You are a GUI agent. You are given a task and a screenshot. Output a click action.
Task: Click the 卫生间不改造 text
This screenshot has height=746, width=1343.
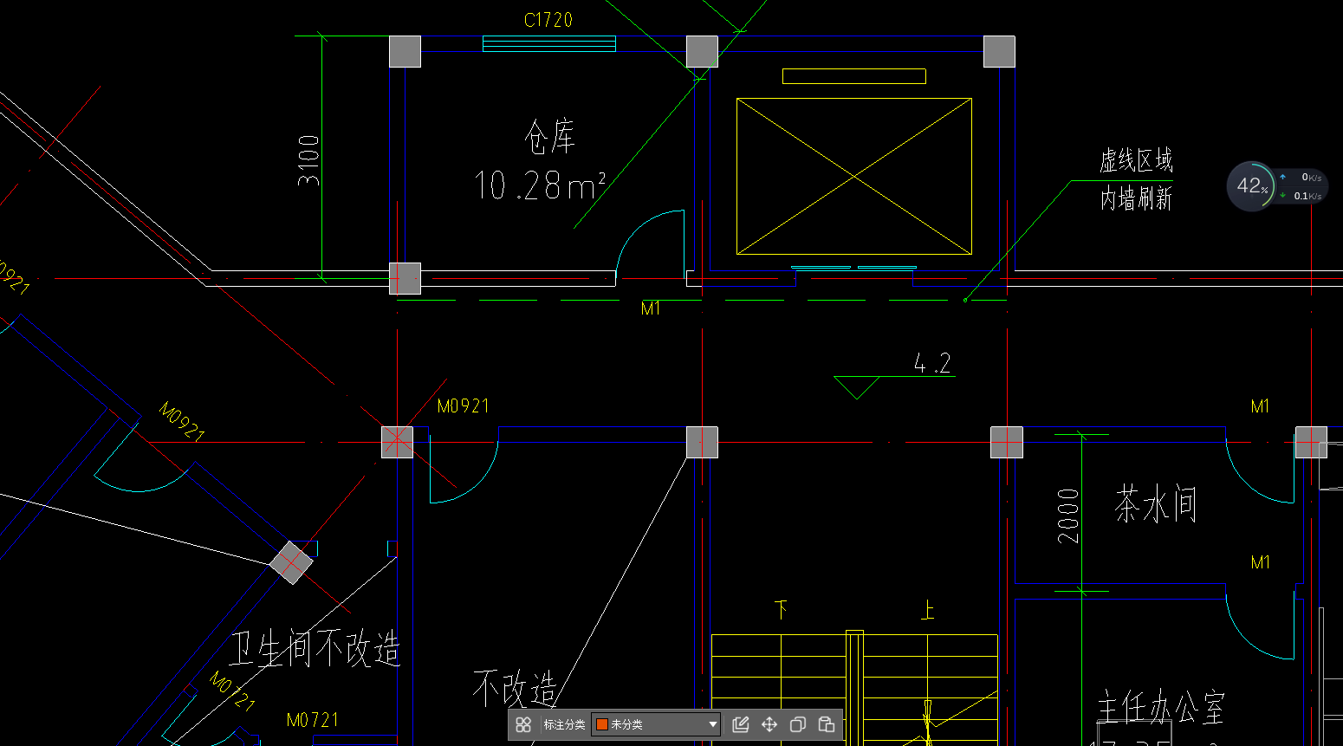point(315,648)
